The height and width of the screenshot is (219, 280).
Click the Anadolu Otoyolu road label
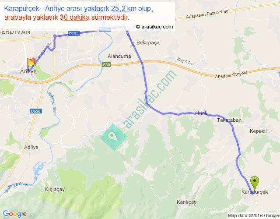[x=231, y=74]
